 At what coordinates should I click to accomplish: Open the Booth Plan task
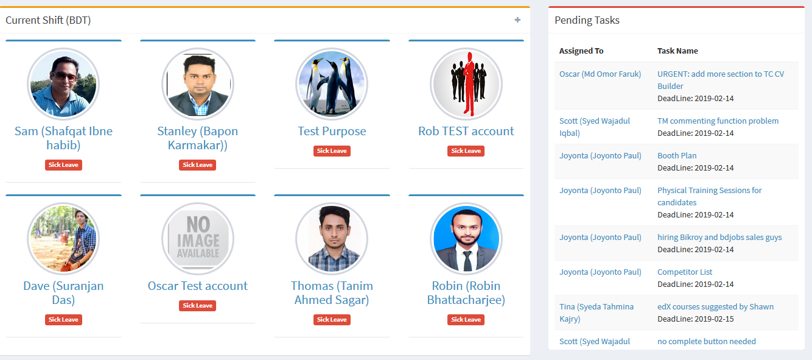pos(677,155)
